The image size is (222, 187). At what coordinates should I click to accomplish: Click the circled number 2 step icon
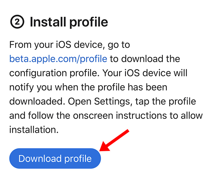[17, 22]
